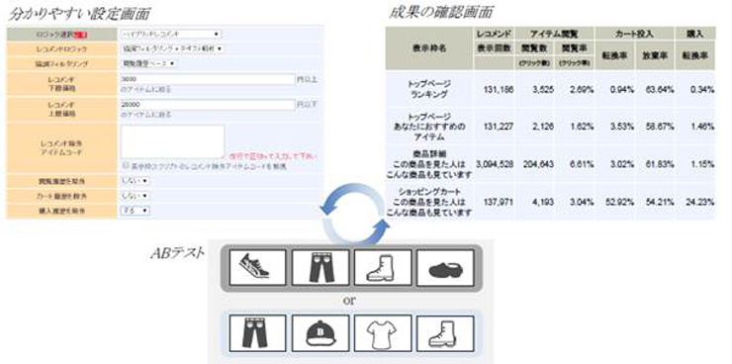
Task: Select the black clog shoe icon
Action: [x=445, y=267]
